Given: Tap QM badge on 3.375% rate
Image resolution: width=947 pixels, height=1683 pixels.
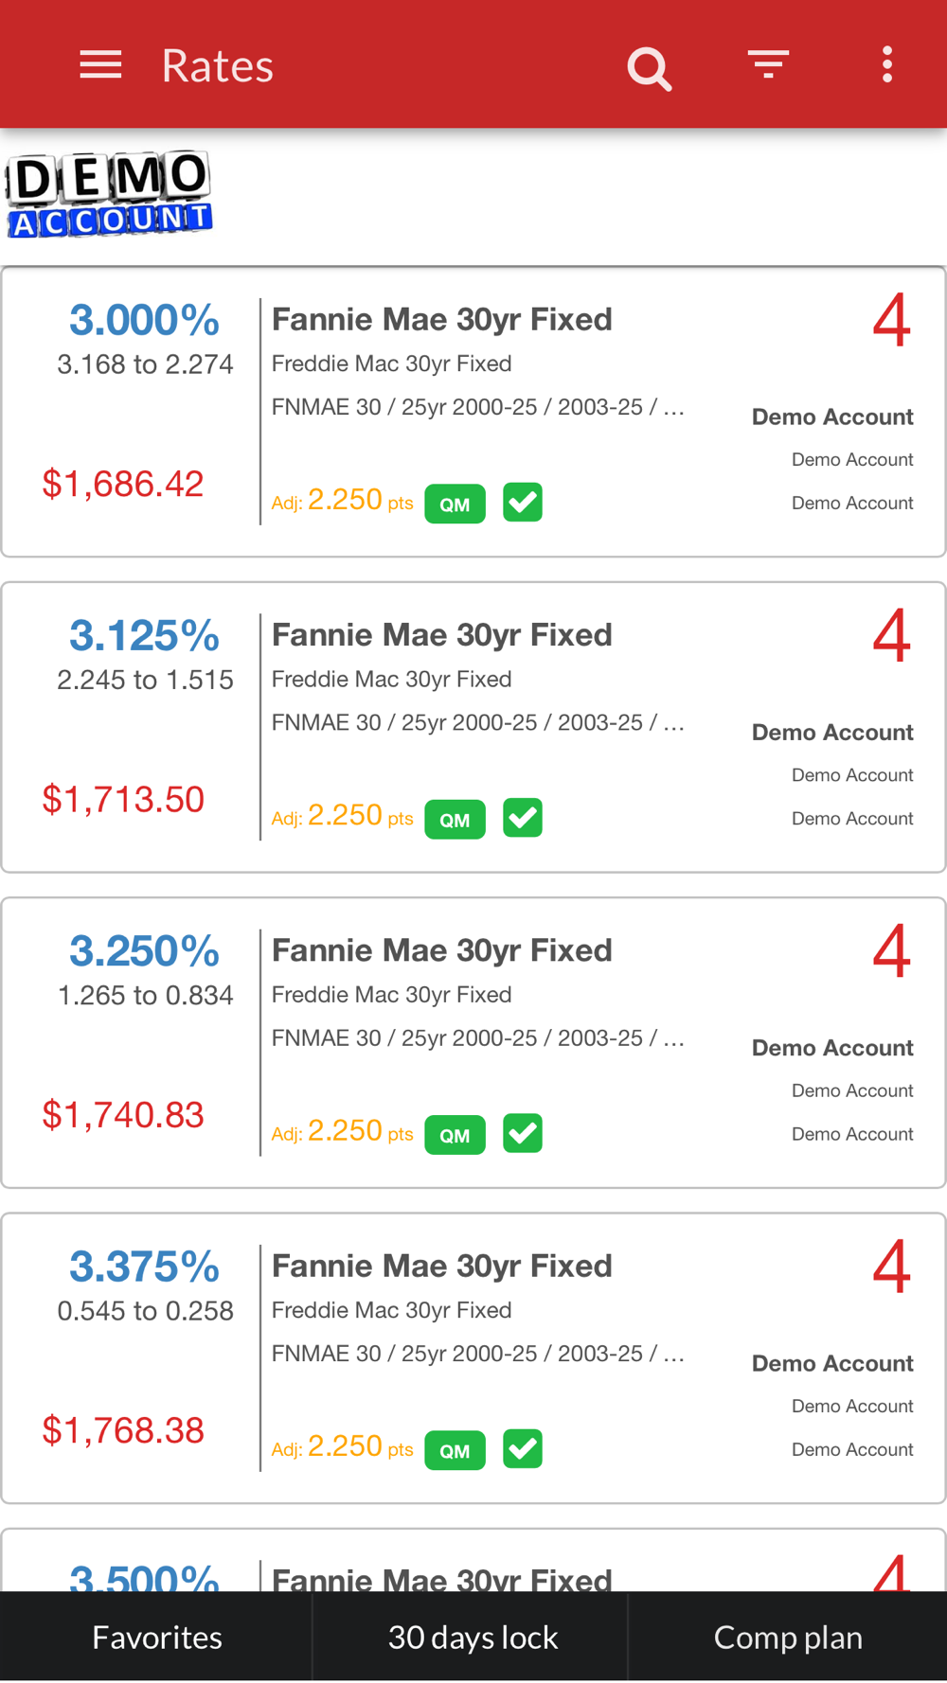Looking at the screenshot, I should [455, 1449].
